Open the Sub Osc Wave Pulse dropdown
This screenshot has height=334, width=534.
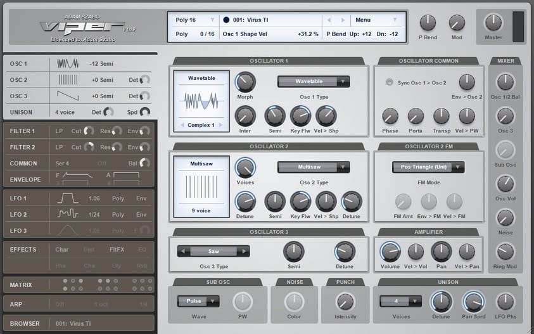(198, 301)
